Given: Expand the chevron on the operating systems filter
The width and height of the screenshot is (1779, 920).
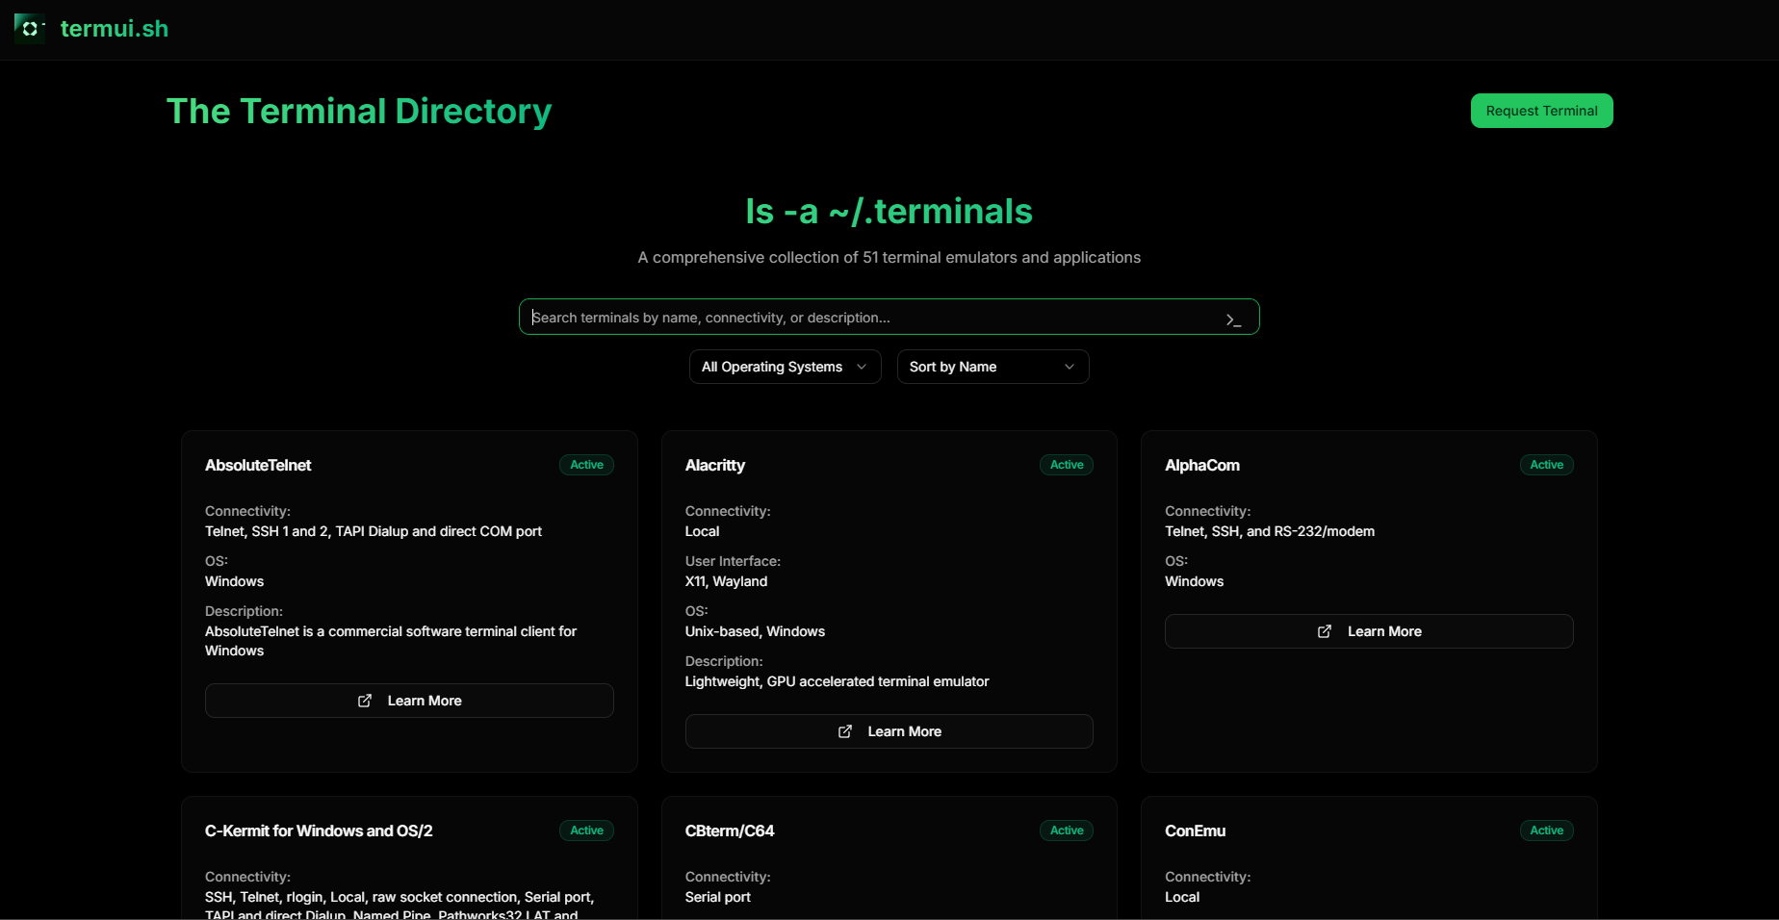Looking at the screenshot, I should [x=863, y=367].
